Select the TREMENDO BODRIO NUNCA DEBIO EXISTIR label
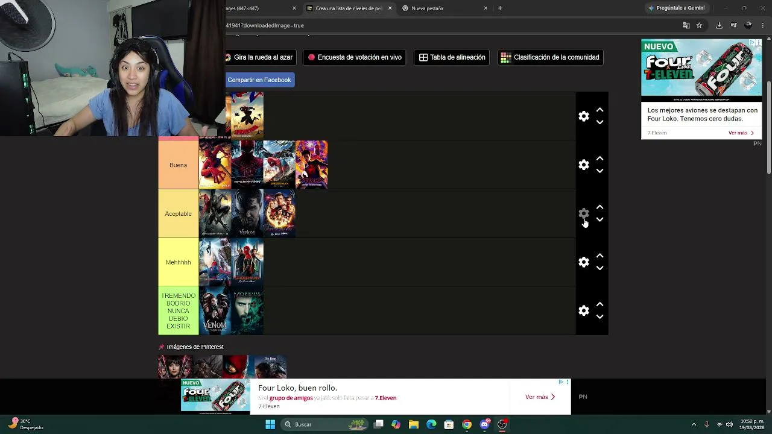The height and width of the screenshot is (434, 772). pyautogui.click(x=178, y=311)
